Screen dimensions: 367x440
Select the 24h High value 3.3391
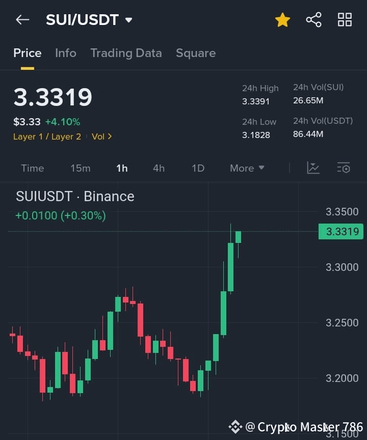click(256, 101)
